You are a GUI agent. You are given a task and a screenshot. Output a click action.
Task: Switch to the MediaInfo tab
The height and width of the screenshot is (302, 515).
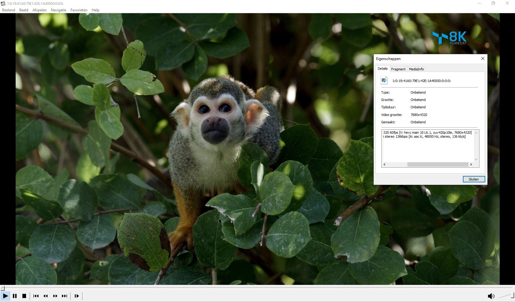point(416,69)
